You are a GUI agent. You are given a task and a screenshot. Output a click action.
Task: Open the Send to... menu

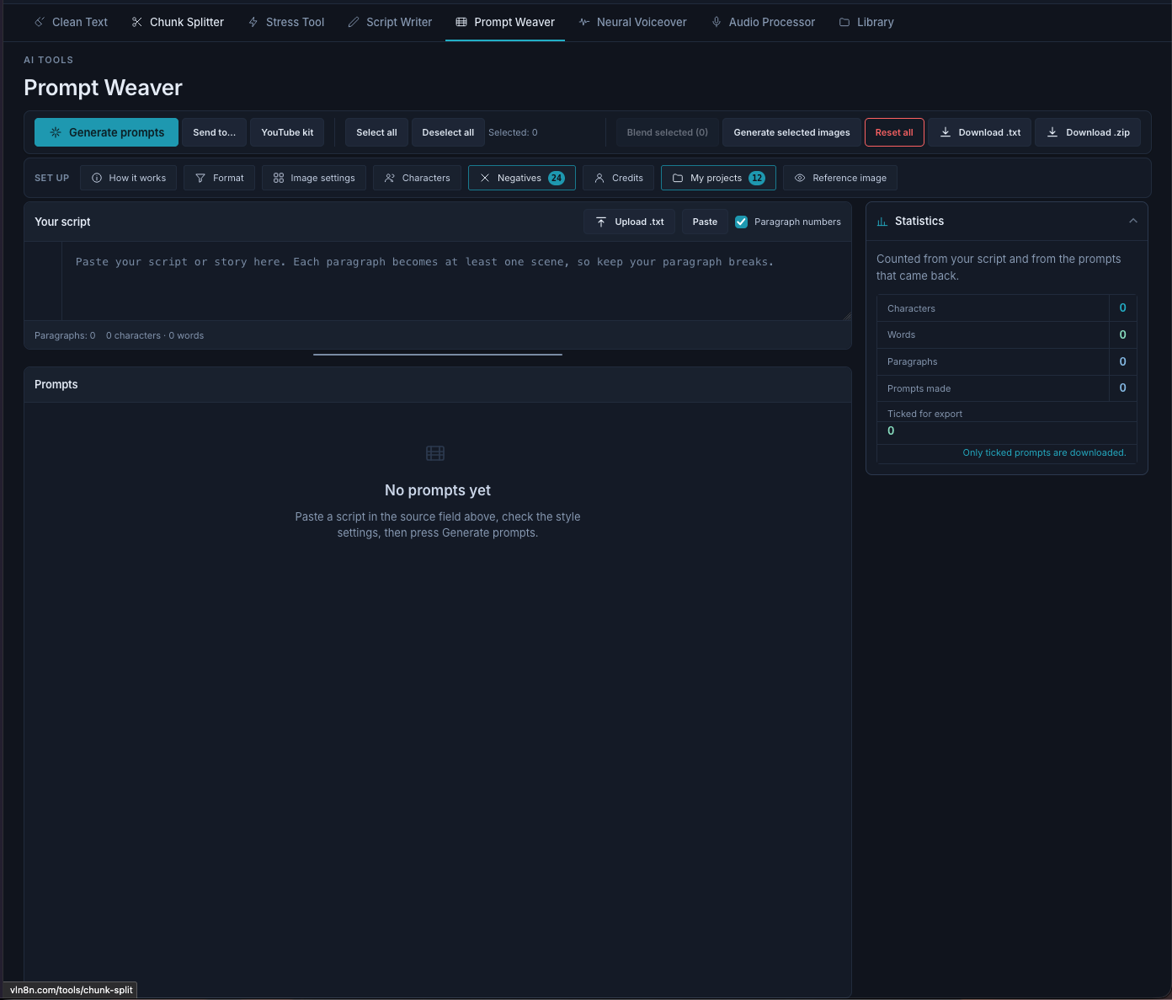214,132
